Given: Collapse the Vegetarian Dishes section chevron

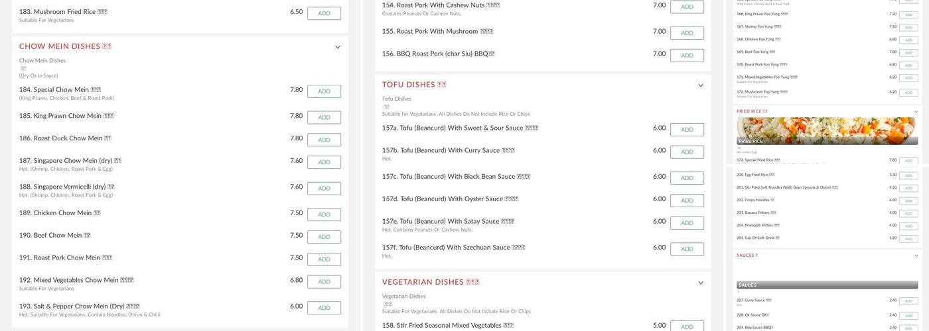Looking at the screenshot, I should [x=701, y=283].
